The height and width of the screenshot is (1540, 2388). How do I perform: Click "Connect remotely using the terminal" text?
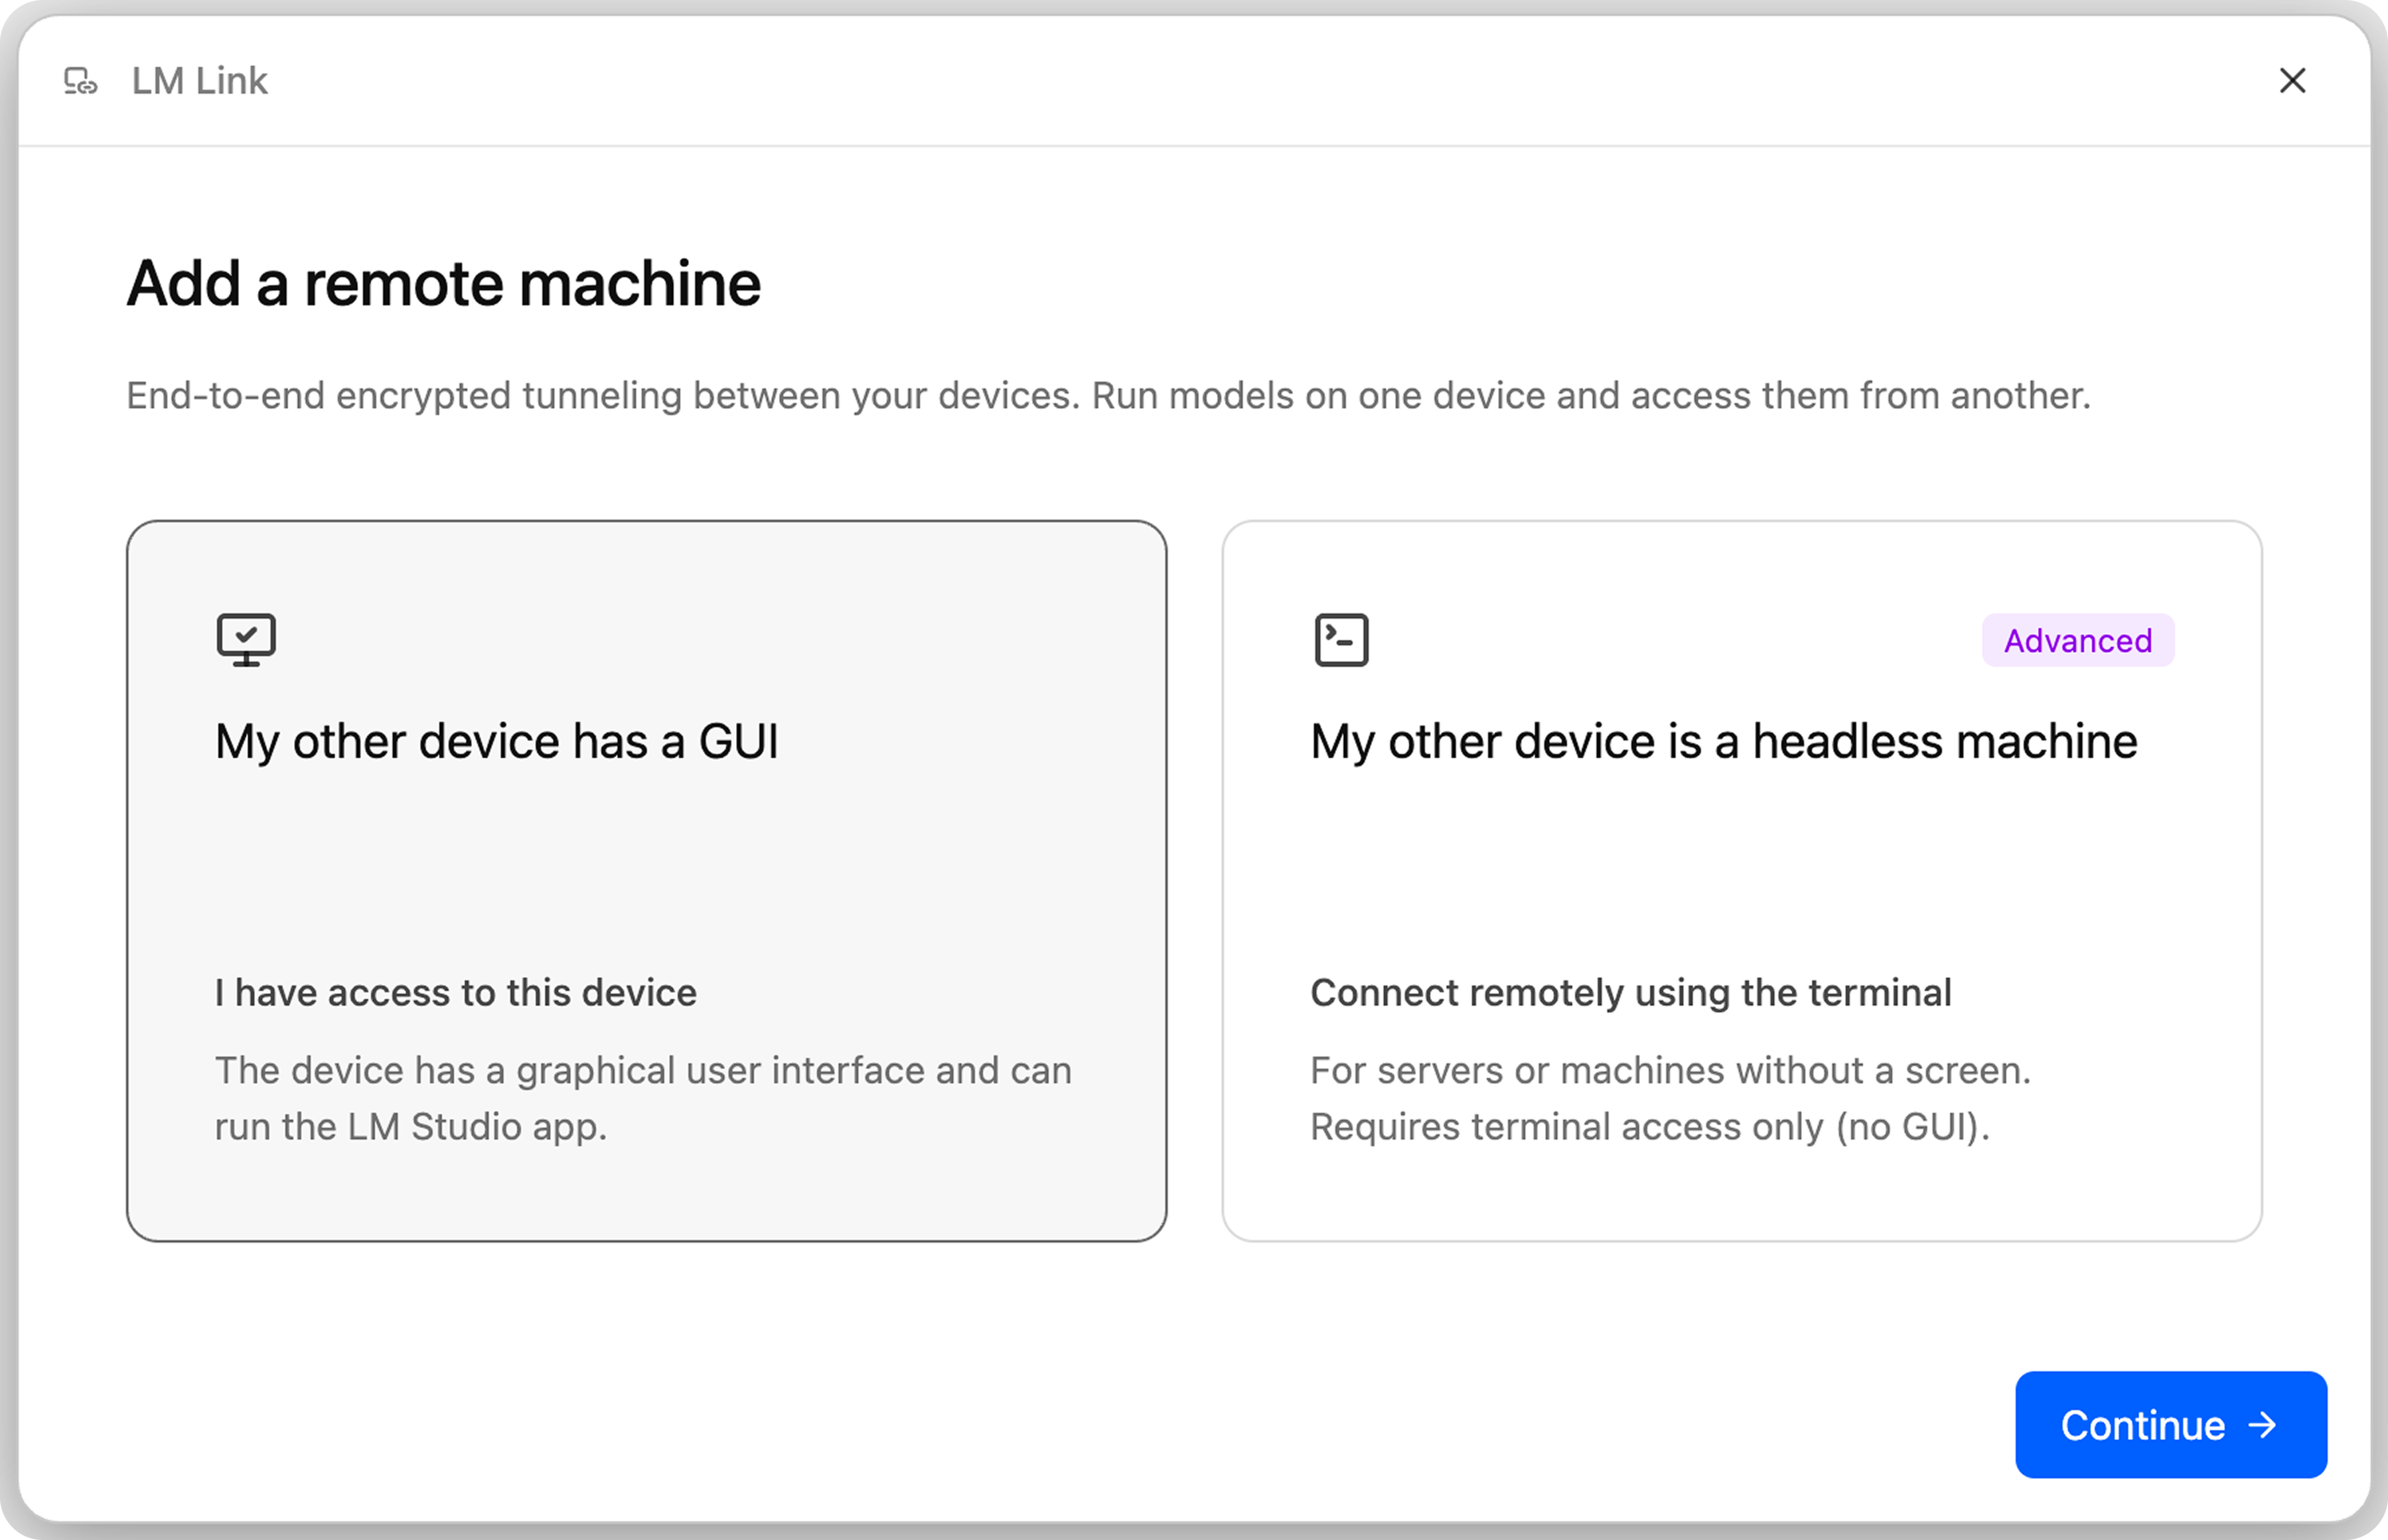(1630, 993)
